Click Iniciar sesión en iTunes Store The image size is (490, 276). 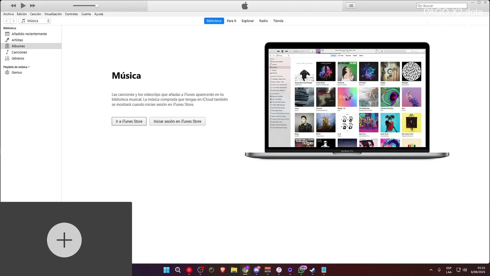tap(177, 121)
